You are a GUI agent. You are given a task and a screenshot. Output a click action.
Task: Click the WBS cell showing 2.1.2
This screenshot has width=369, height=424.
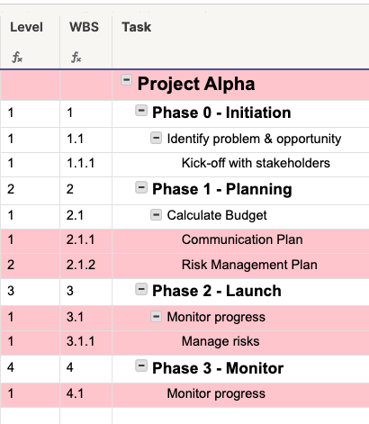86,266
